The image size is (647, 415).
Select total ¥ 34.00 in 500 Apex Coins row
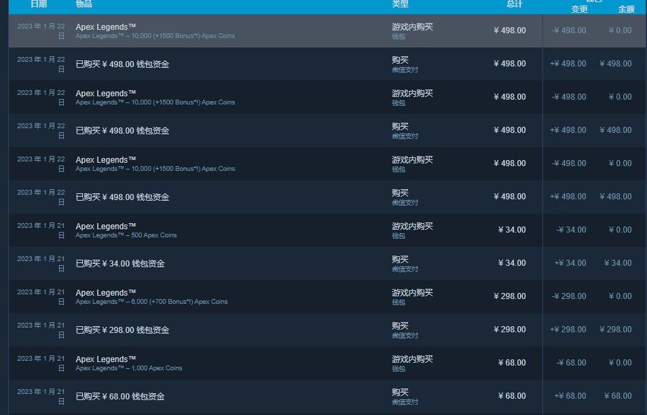(x=512, y=230)
